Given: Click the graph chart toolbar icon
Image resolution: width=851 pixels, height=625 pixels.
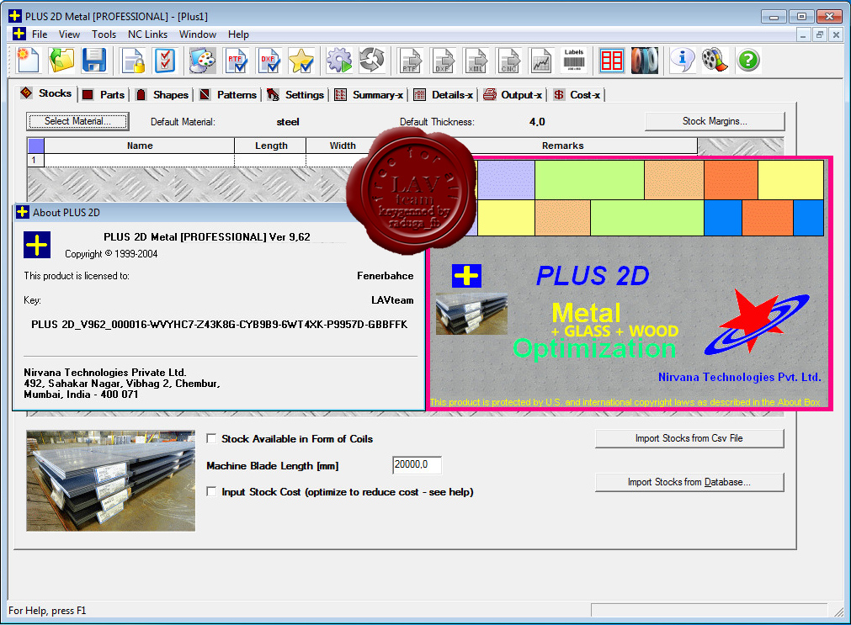Looking at the screenshot, I should point(541,61).
